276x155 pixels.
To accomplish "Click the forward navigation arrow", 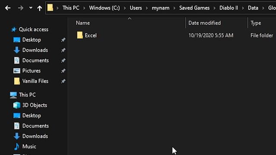I will [21, 8].
